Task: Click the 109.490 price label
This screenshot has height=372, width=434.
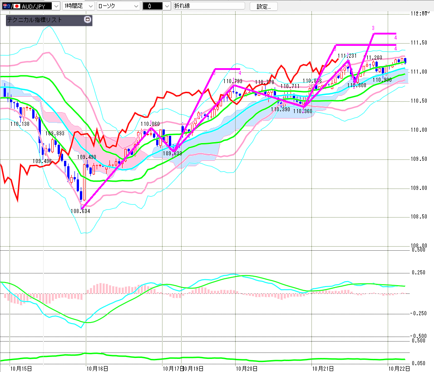Action: 87,157
